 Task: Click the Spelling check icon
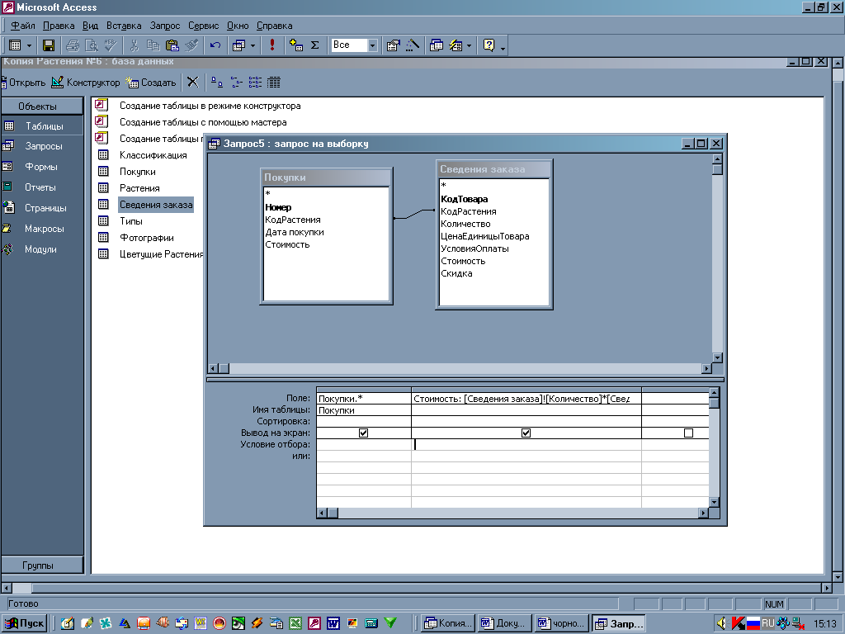(x=111, y=45)
